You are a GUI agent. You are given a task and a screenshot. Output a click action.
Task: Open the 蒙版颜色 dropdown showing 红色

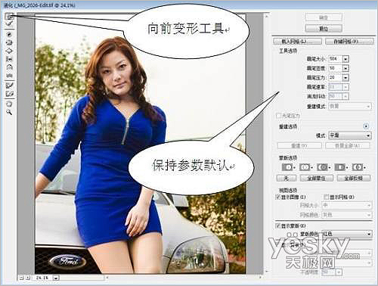click(x=347, y=234)
